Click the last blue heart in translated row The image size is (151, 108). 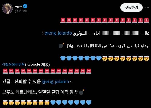click(89, 103)
